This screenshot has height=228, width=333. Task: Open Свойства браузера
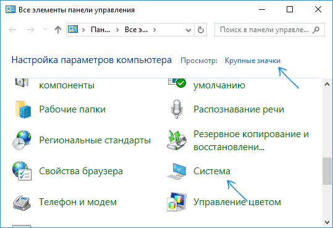coord(81,171)
